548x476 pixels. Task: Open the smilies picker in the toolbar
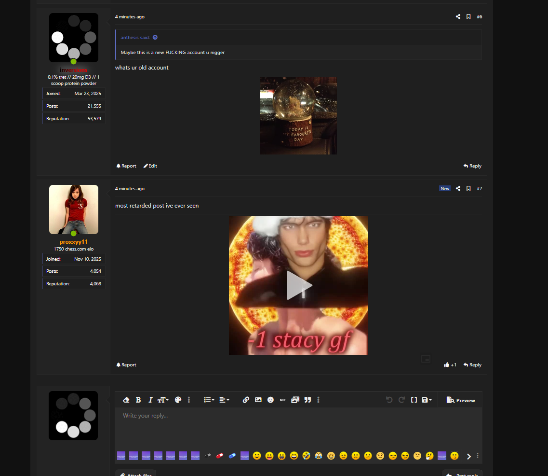pyautogui.click(x=270, y=400)
